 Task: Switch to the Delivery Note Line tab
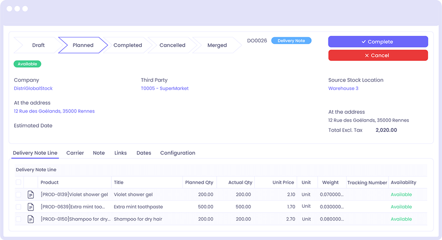click(x=35, y=153)
